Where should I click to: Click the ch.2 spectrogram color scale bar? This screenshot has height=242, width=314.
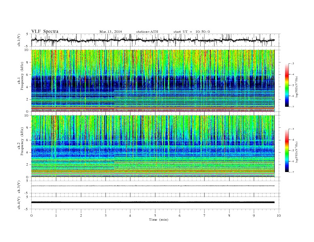pyautogui.click(x=287, y=151)
